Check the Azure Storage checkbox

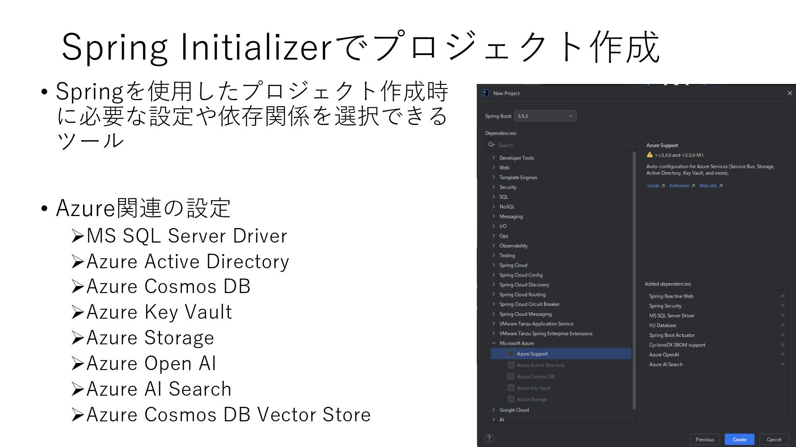pos(511,399)
